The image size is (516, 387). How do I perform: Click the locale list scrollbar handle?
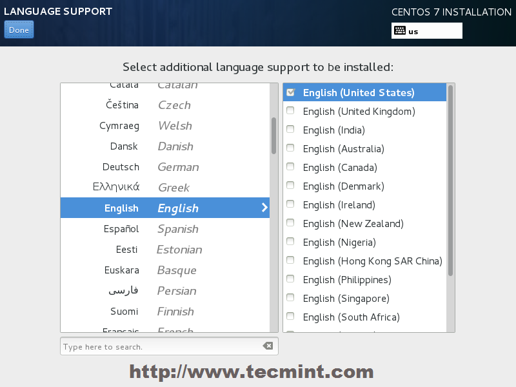[450, 181]
